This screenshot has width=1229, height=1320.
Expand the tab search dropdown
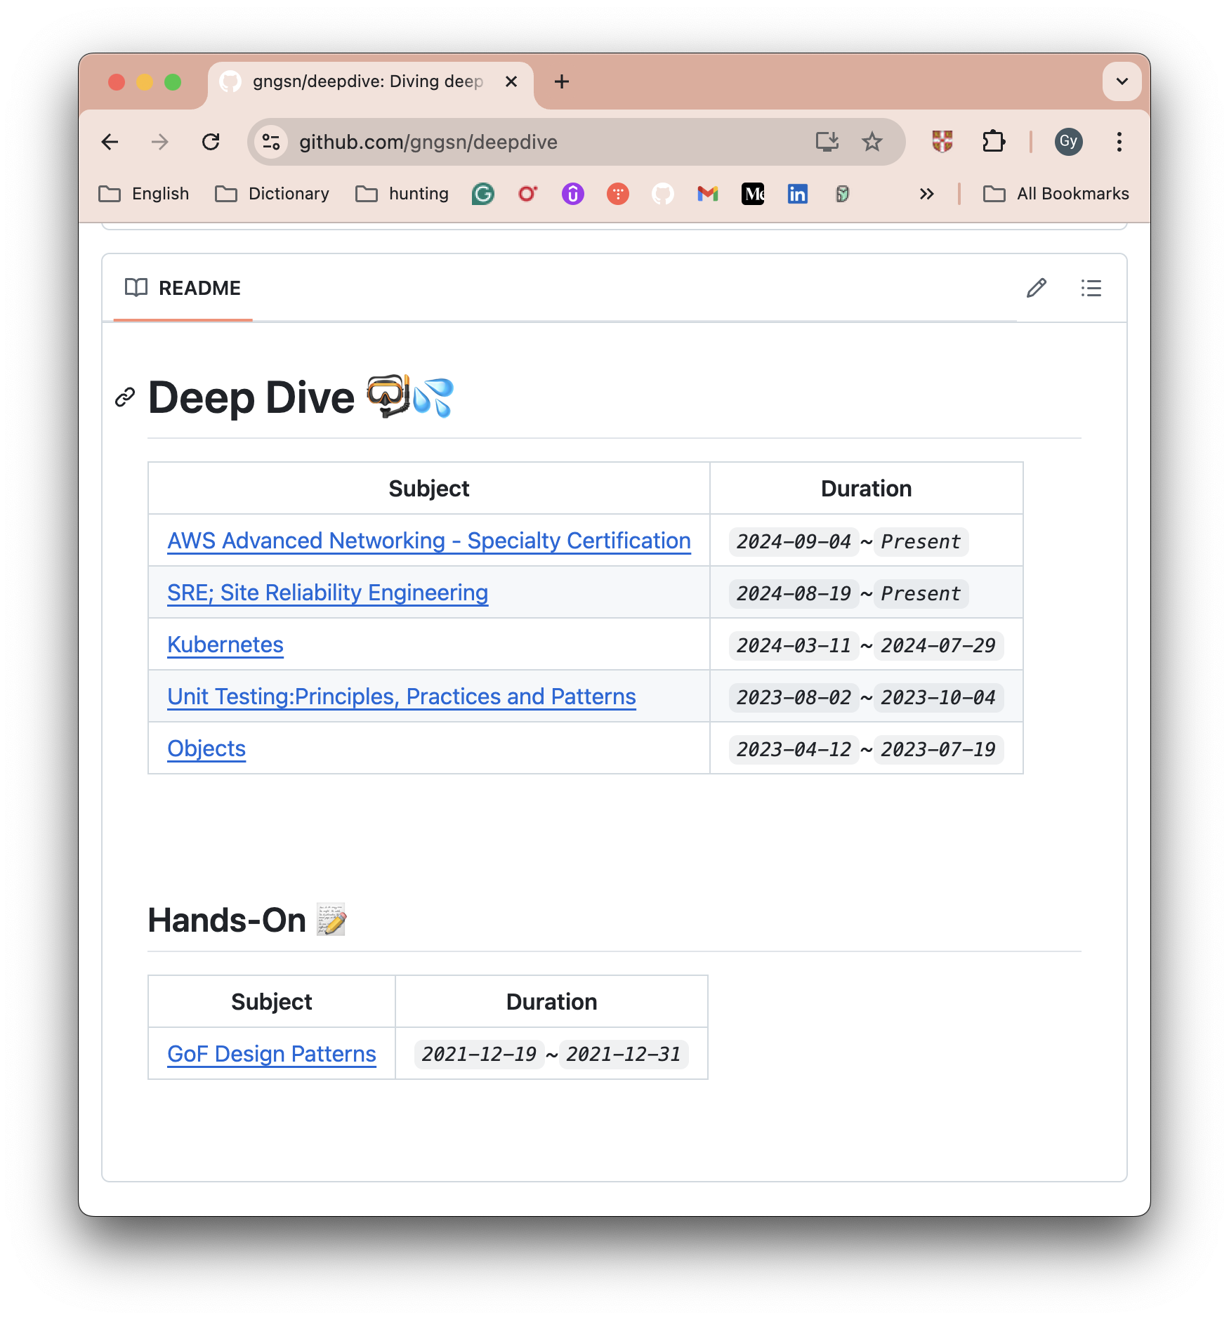(x=1122, y=81)
